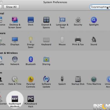
Task: Open the Dock preference pane
Action: pos(31,21)
